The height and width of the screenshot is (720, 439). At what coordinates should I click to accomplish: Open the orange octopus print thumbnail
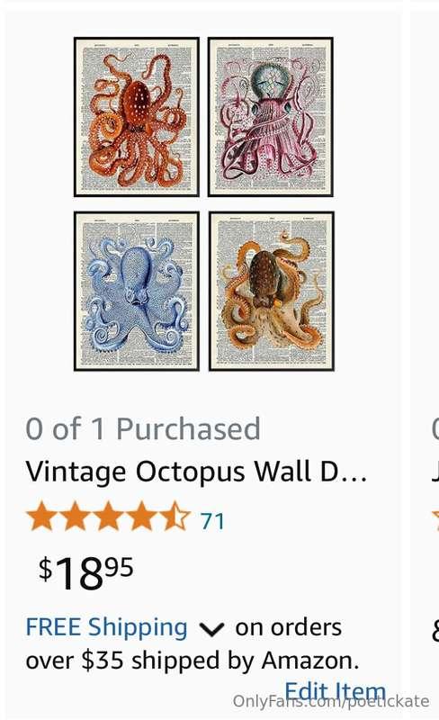[x=137, y=117]
